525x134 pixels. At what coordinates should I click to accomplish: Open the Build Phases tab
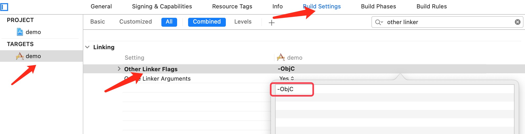379,7
